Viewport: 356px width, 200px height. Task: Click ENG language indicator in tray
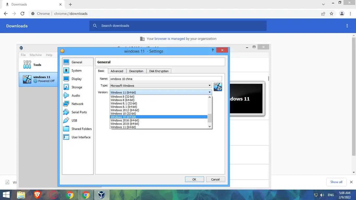pyautogui.click(x=331, y=195)
